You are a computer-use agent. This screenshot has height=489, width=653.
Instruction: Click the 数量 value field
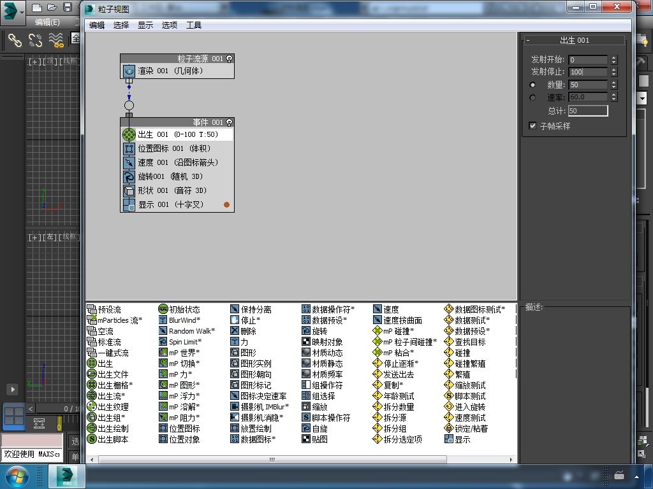pyautogui.click(x=588, y=85)
